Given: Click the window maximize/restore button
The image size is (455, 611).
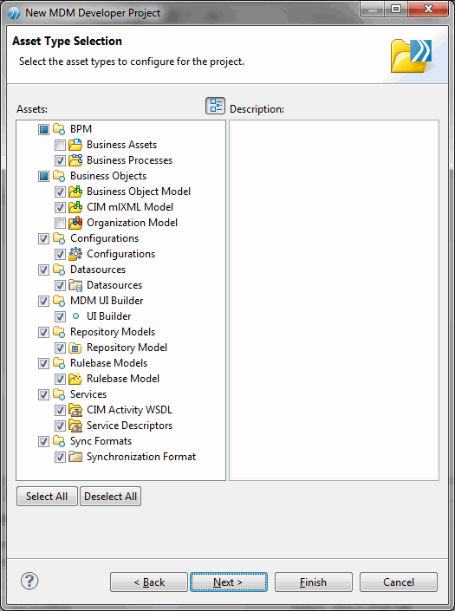Looking at the screenshot, I should (396, 9).
